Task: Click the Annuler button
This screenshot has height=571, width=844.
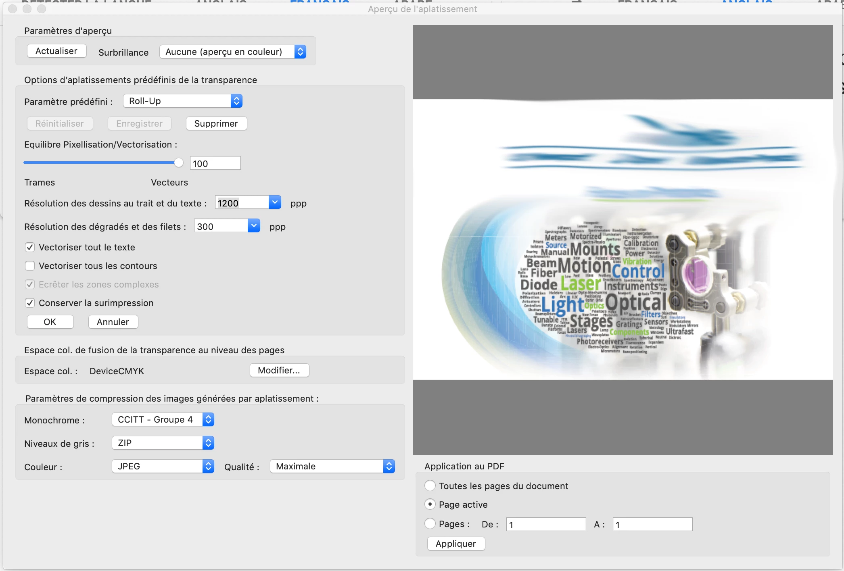Action: (113, 322)
